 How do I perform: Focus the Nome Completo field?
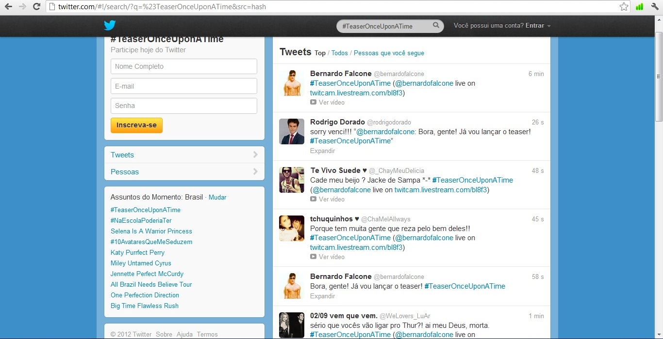pyautogui.click(x=184, y=66)
